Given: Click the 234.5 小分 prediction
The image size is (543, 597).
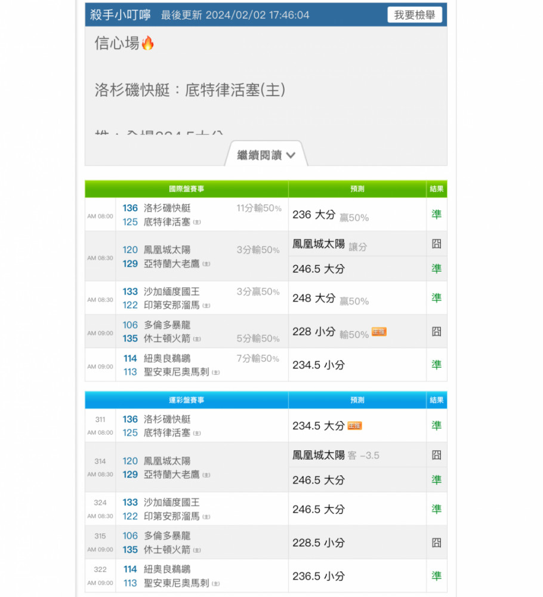Looking at the screenshot, I should click(x=319, y=365).
